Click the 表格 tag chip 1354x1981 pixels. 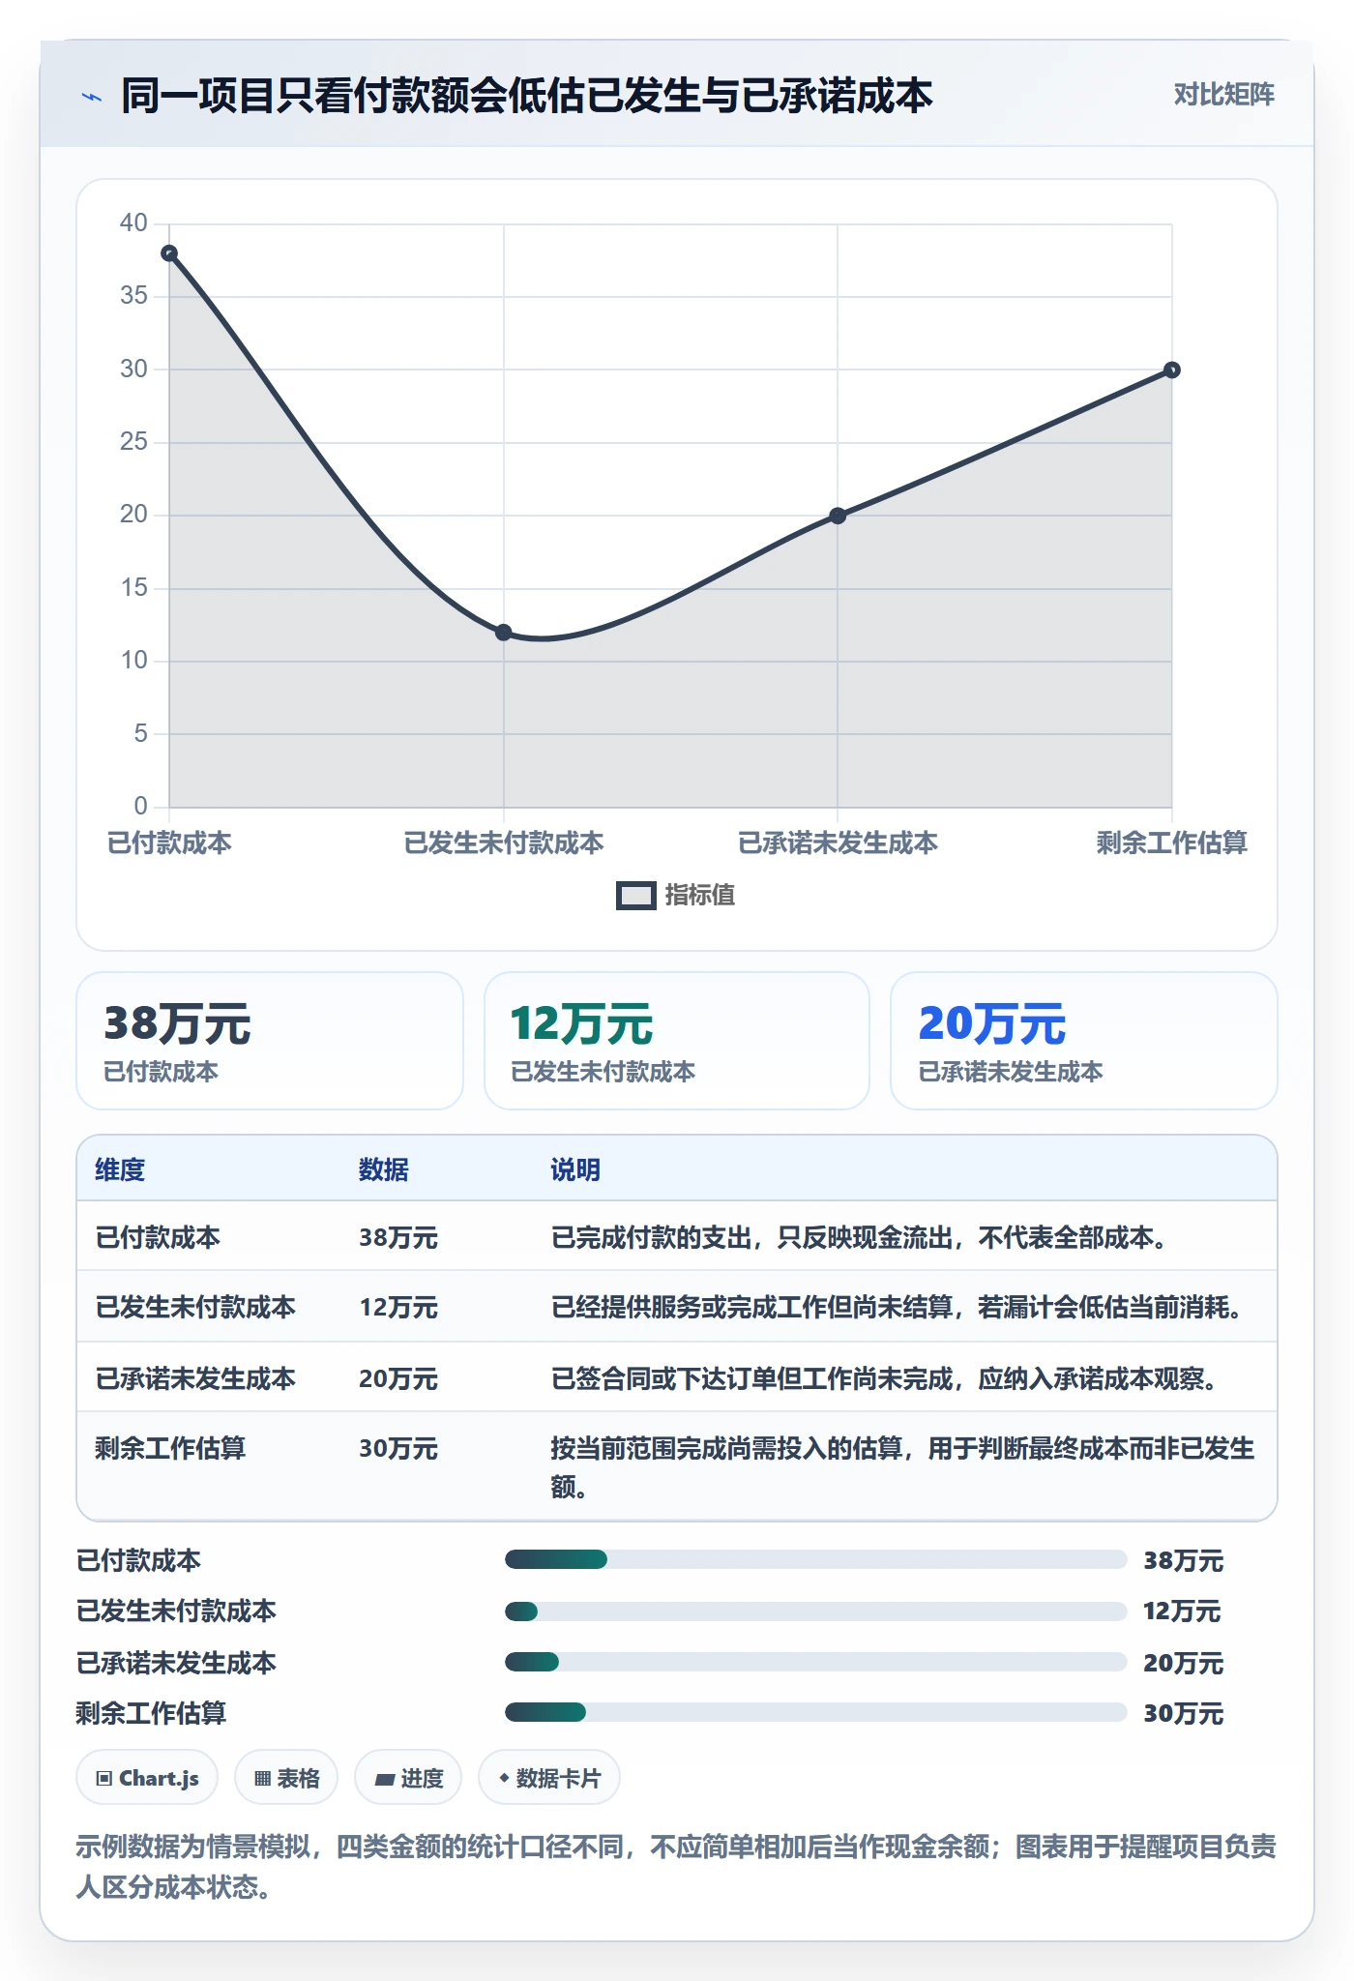click(x=286, y=1778)
